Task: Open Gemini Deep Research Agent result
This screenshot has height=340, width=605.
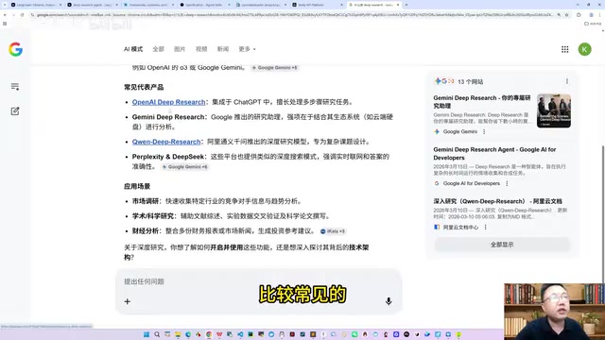Action: pos(494,153)
